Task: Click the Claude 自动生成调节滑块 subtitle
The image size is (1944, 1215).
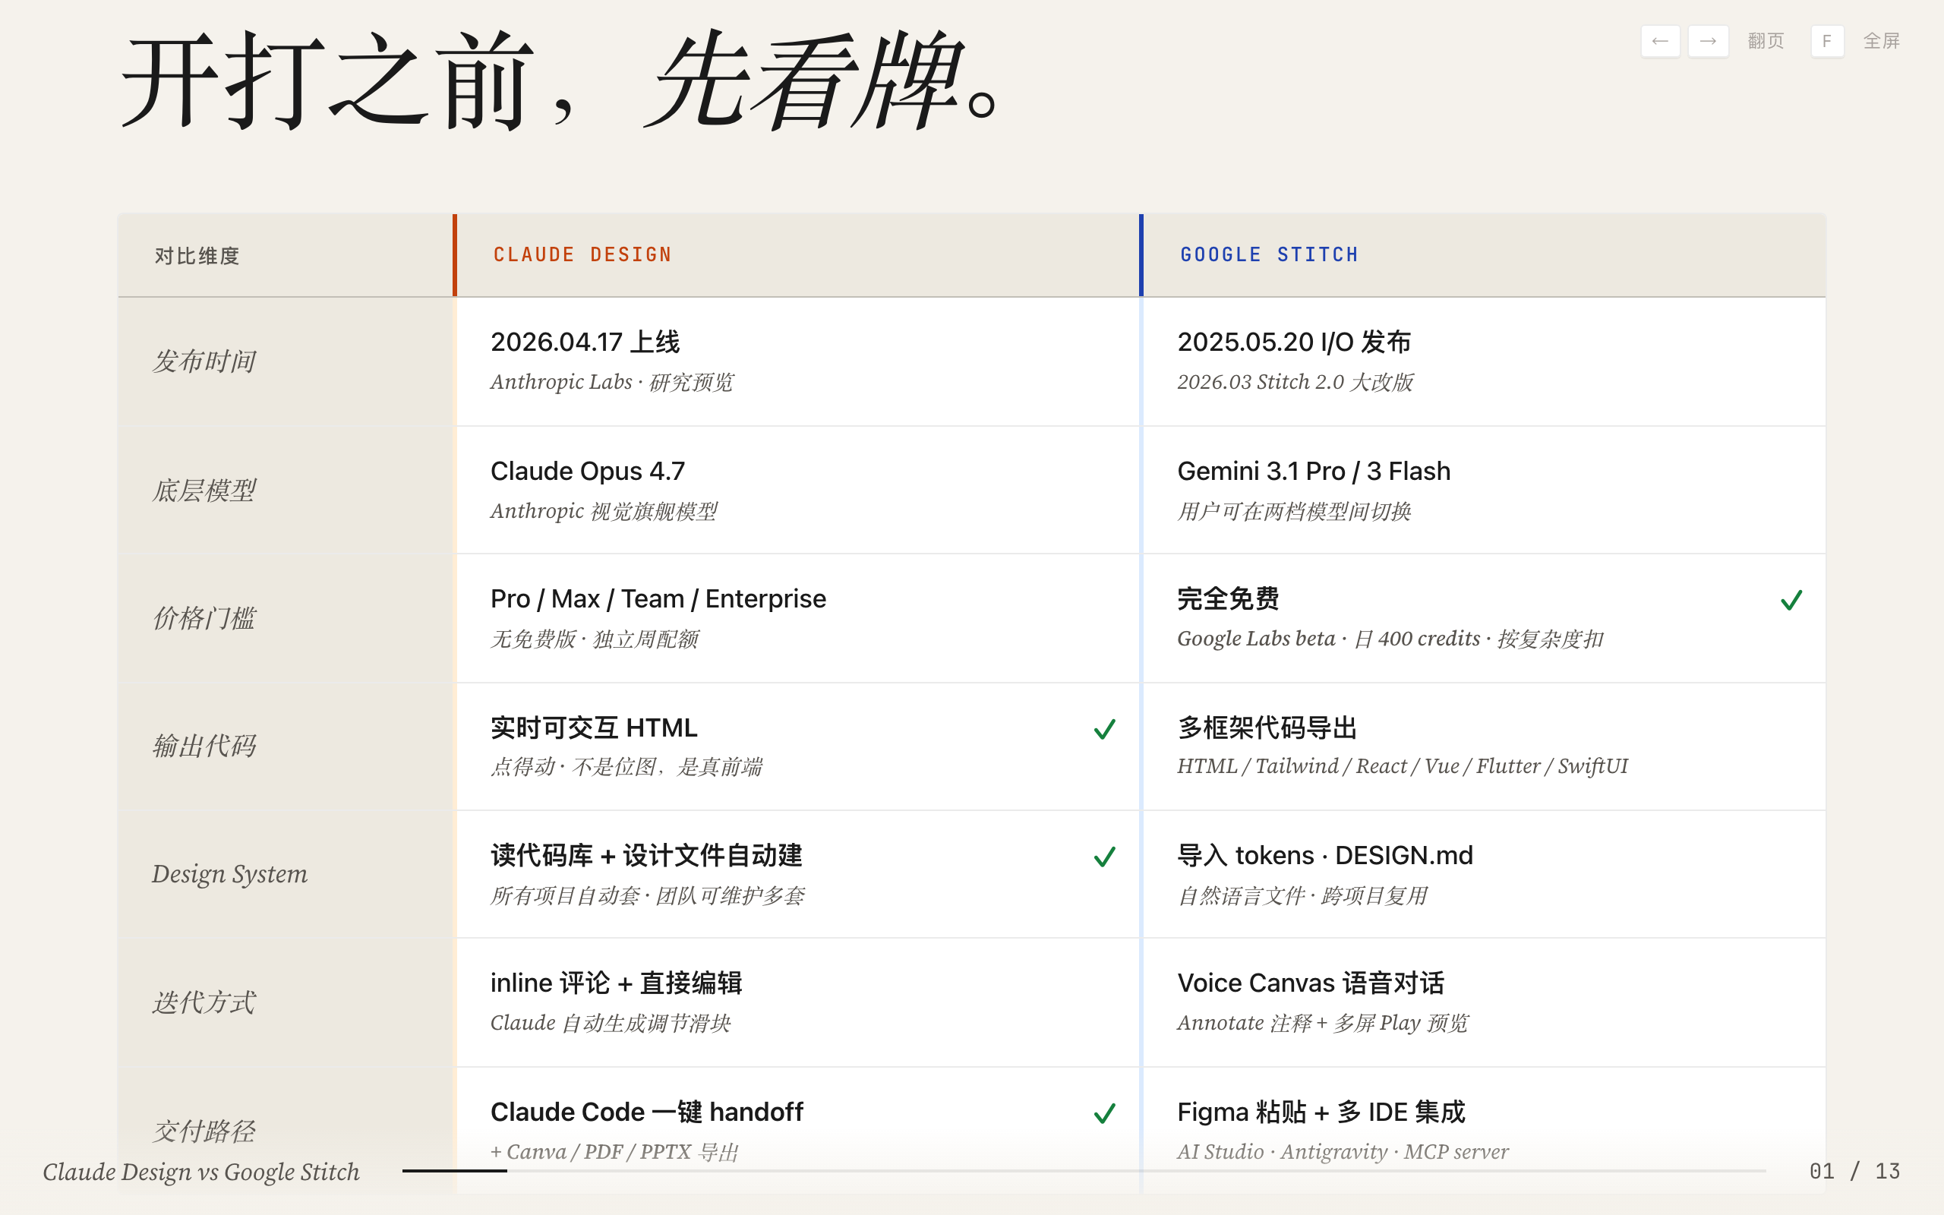Action: click(x=611, y=1023)
